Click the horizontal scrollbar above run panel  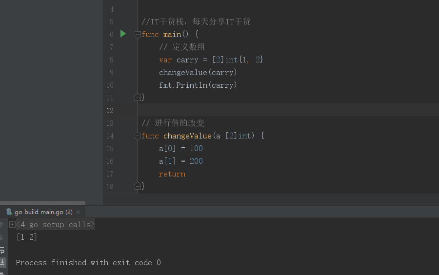click(42, 203)
